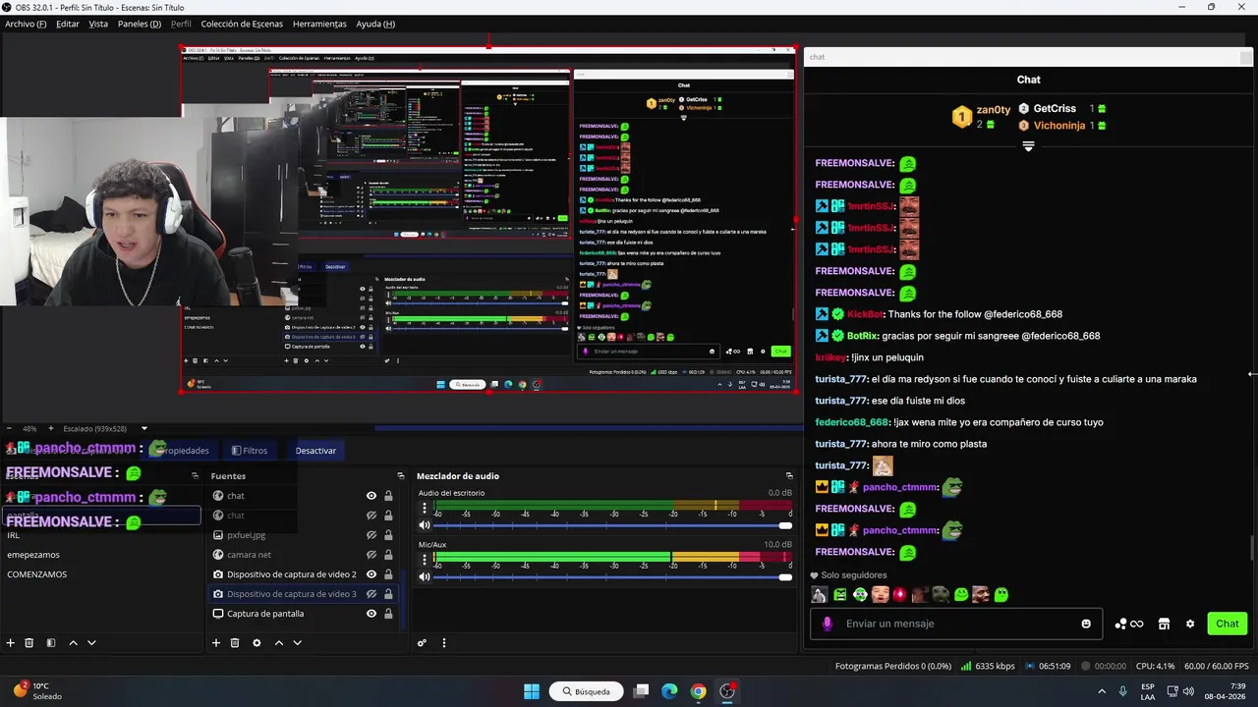Viewport: 1258px width, 707px height.
Task: Click the green Chat send button
Action: click(x=1228, y=624)
